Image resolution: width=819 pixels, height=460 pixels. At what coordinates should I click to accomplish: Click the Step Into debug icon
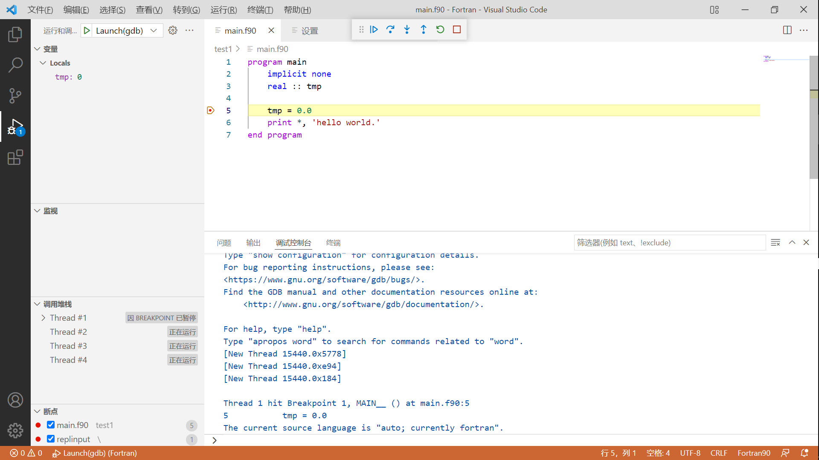tap(407, 29)
